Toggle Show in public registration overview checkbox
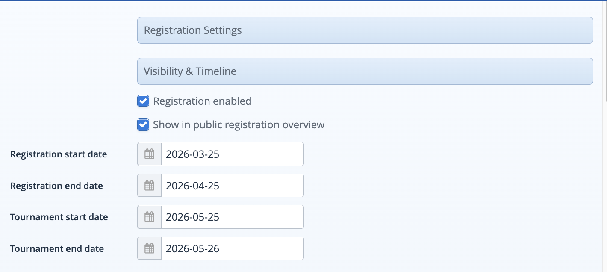 (x=143, y=125)
